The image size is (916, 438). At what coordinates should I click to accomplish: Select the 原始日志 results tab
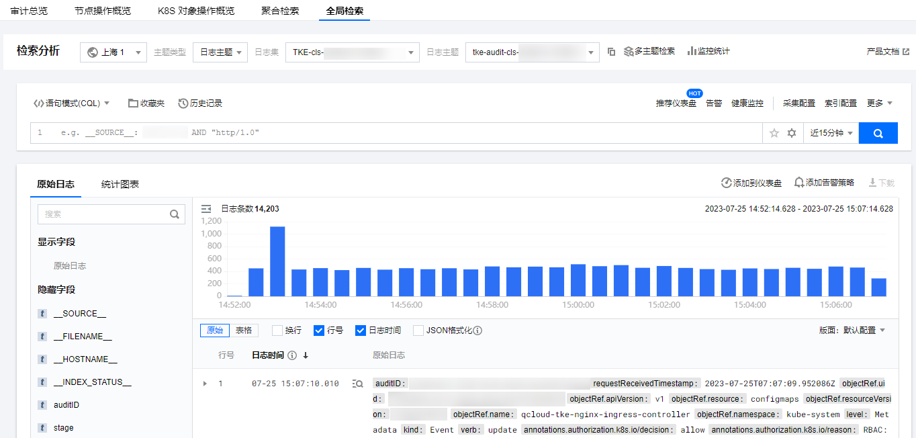click(56, 184)
